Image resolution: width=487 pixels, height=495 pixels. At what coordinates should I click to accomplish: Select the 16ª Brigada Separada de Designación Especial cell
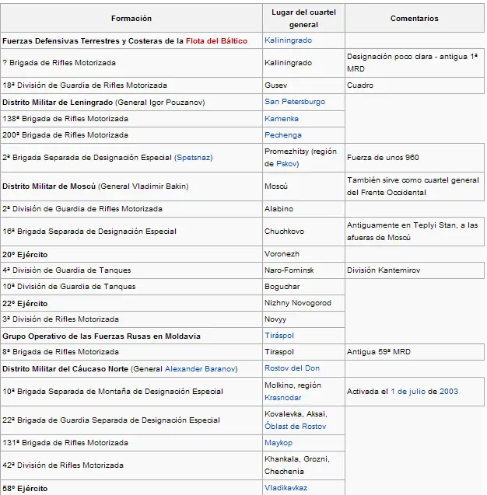click(x=131, y=232)
